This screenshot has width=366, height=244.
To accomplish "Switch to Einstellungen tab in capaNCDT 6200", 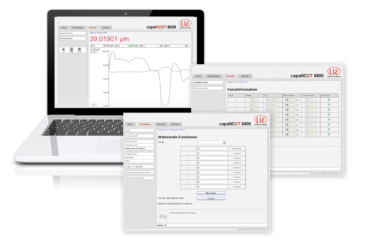I will pos(77,28).
